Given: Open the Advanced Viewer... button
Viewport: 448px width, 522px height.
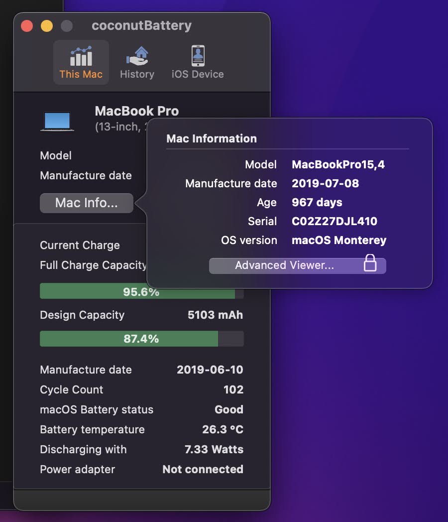Looking at the screenshot, I should pyautogui.click(x=285, y=265).
